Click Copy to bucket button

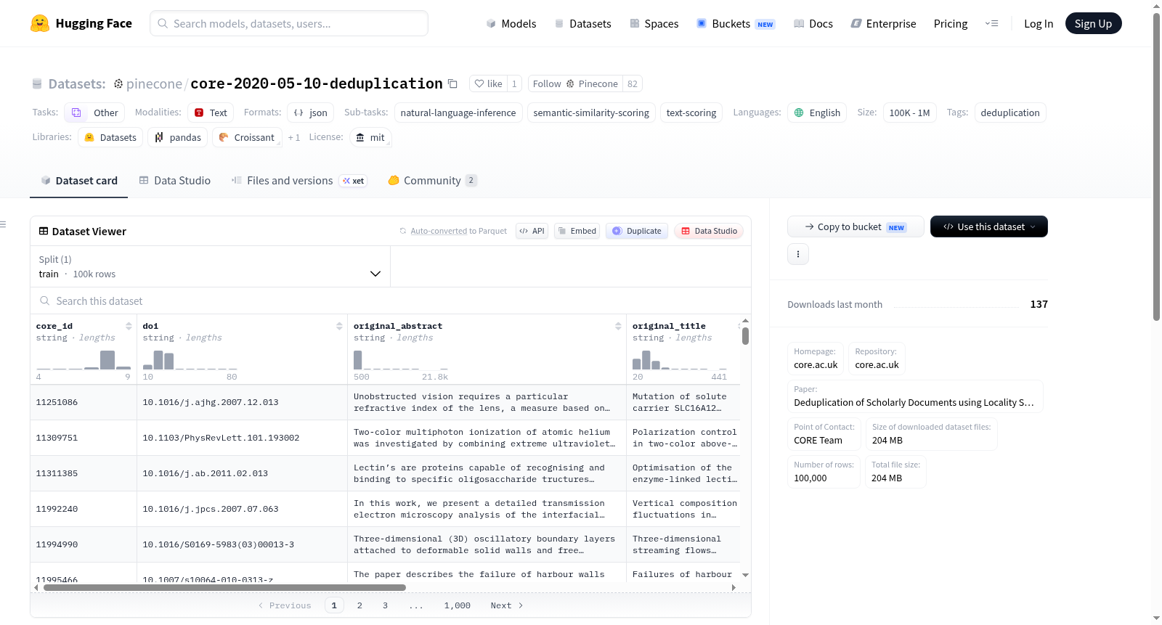click(x=856, y=226)
